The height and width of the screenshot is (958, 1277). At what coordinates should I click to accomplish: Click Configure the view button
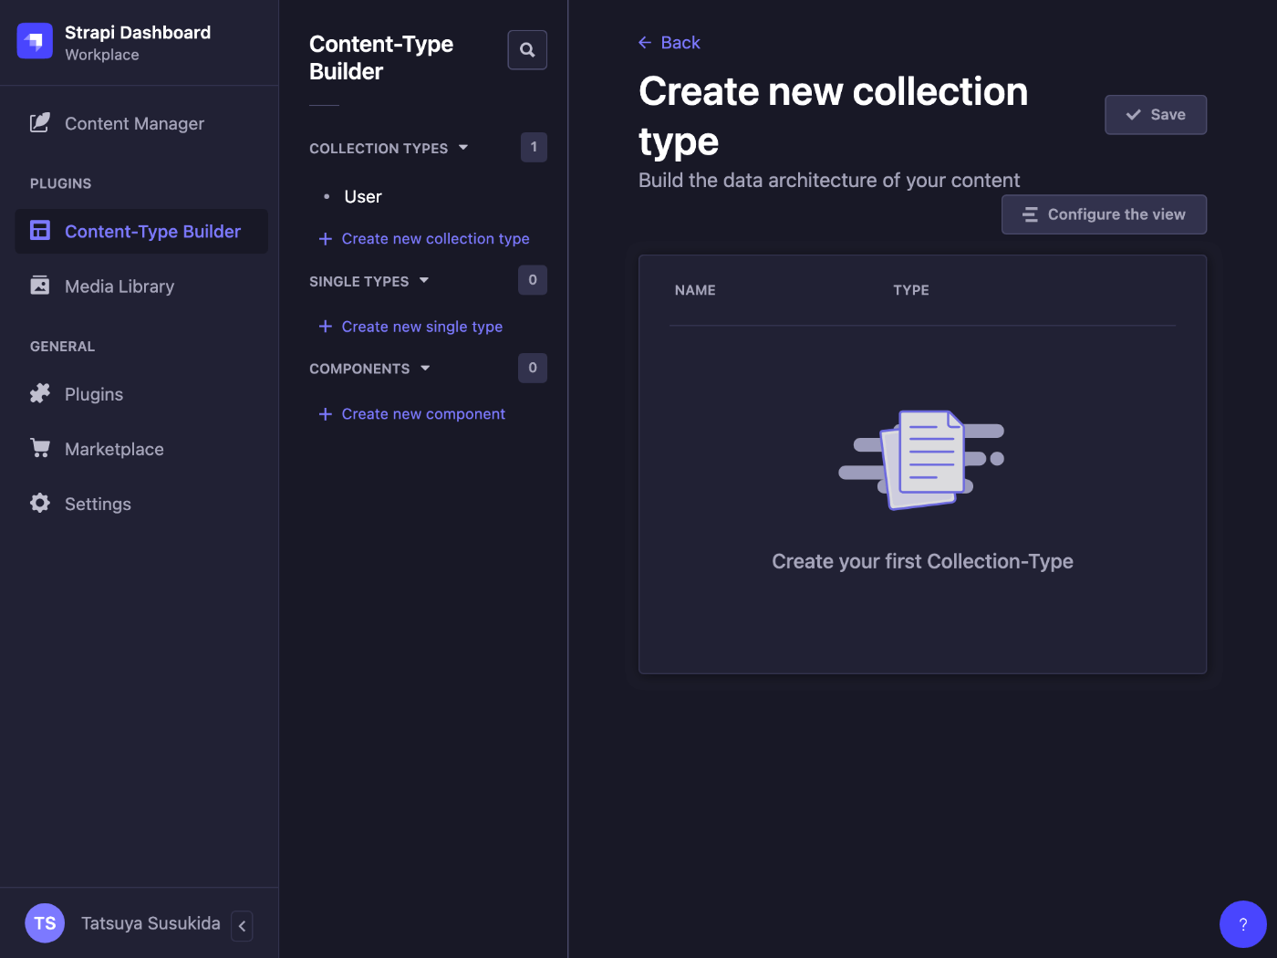1104,214
